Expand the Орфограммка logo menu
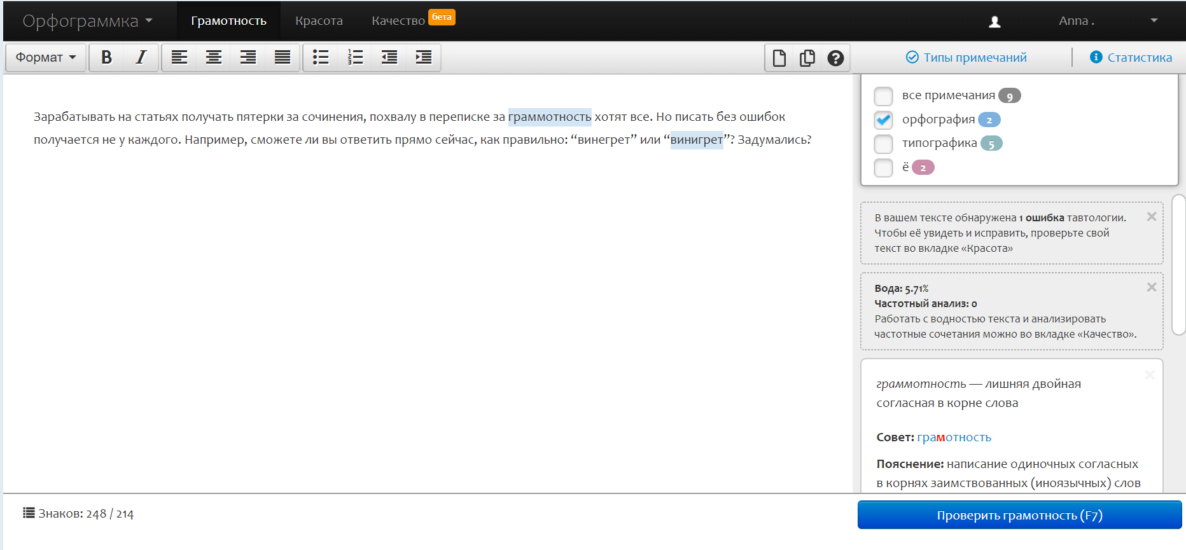This screenshot has height=550, width=1186. point(88,21)
